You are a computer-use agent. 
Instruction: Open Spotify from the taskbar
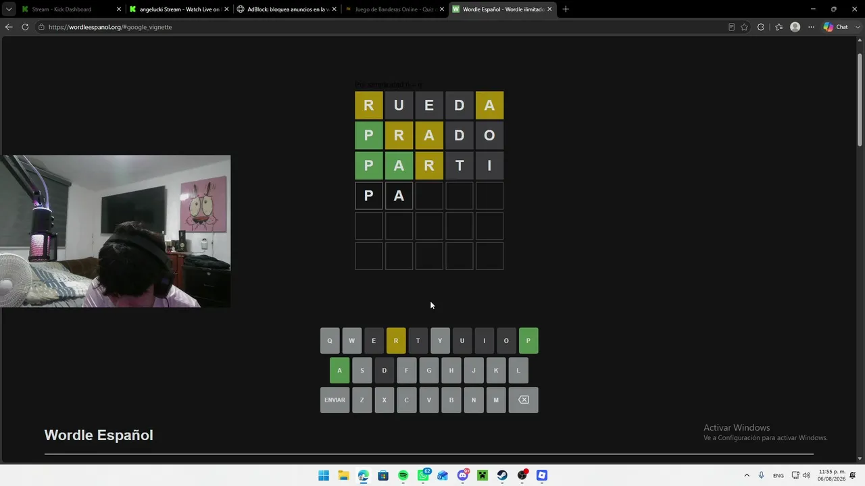403,475
